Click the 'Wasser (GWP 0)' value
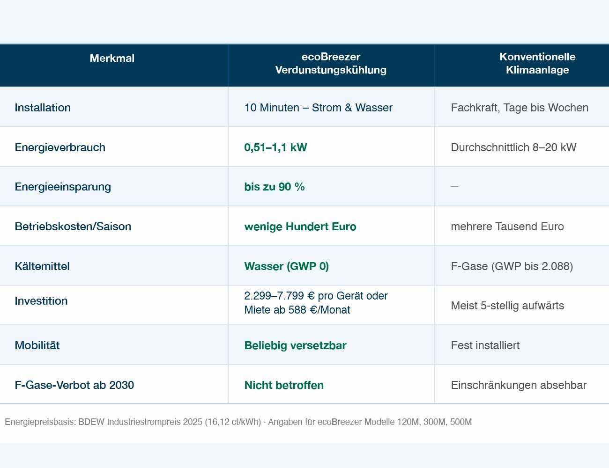Image resolution: width=609 pixels, height=468 pixels. pyautogui.click(x=286, y=266)
